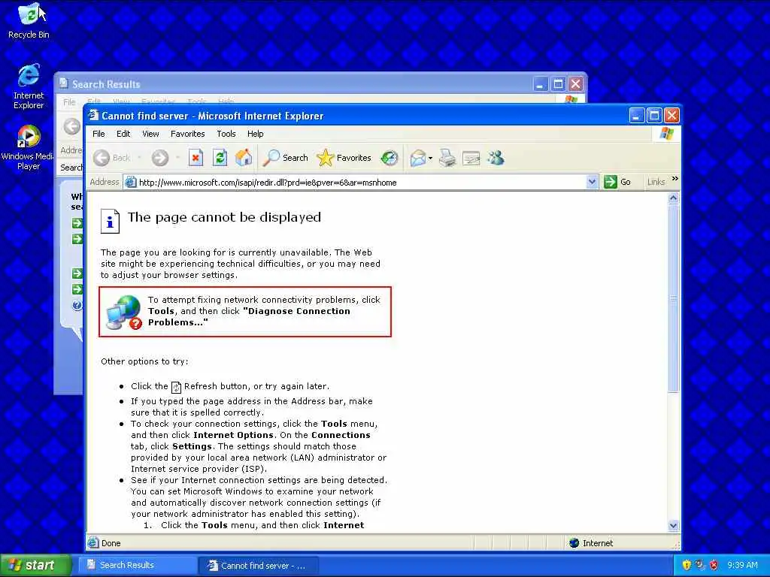770x577 pixels.
Task: Go to the Home page icon
Action: (244, 158)
